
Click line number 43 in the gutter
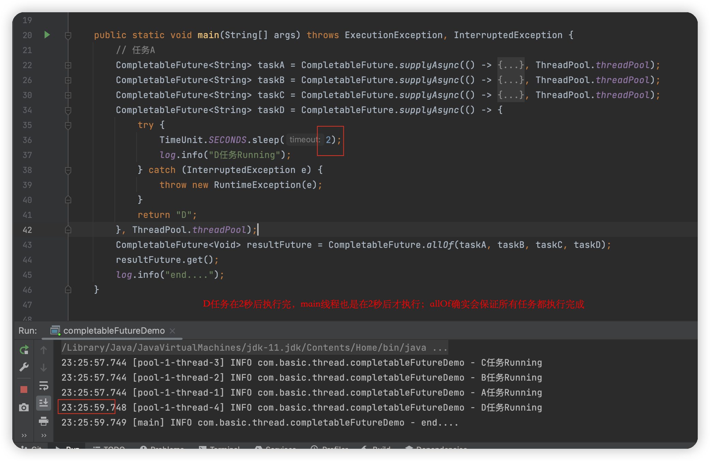[27, 245]
